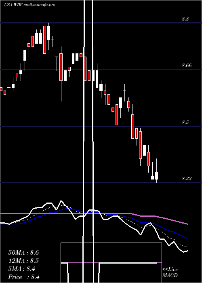Click the 8.8 price axis label

tap(185, 19)
